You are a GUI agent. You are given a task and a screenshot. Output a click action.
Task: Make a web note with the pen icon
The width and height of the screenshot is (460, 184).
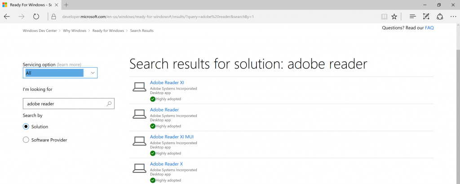point(426,17)
